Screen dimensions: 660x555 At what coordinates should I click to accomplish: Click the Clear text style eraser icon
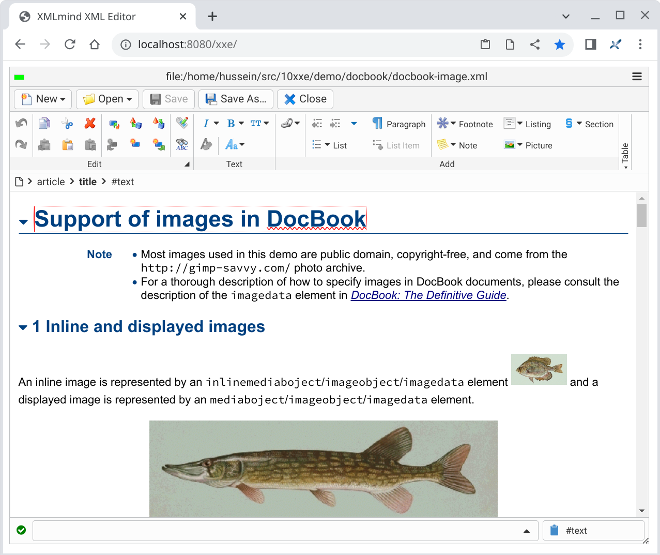click(x=206, y=144)
